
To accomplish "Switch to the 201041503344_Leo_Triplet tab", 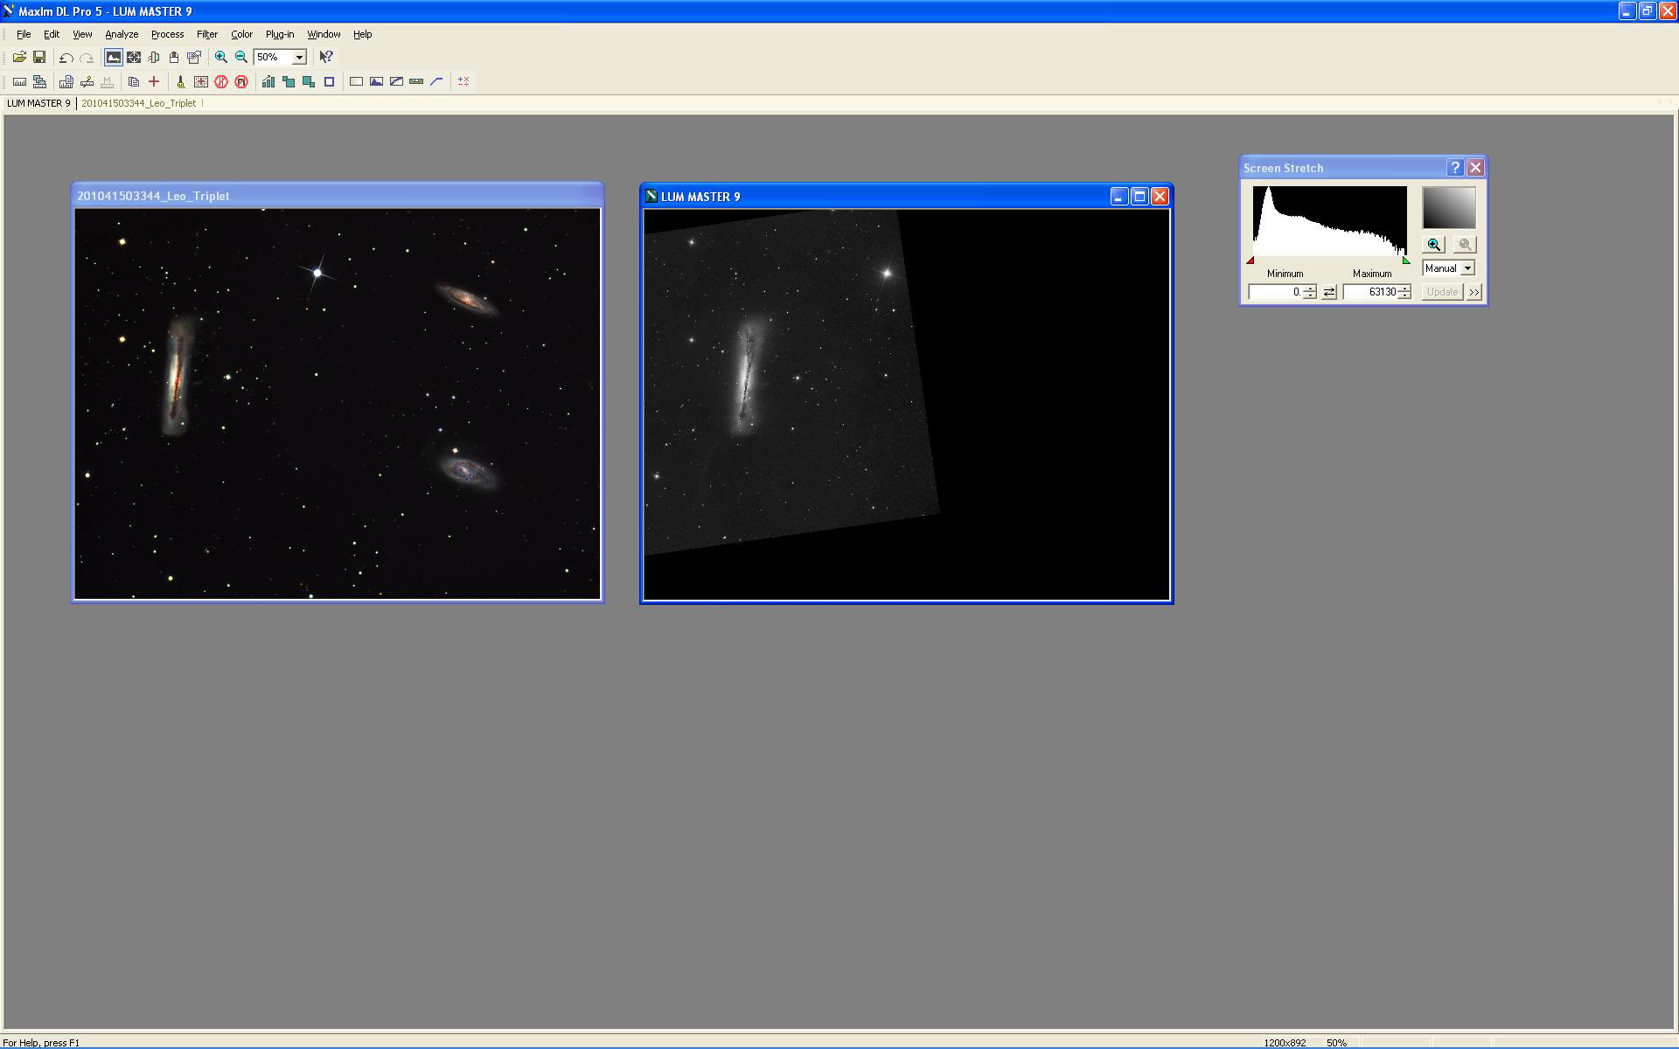I will point(138,103).
